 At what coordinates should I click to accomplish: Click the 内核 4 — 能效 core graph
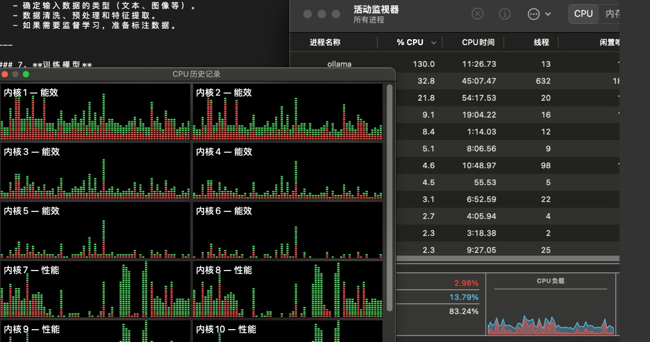(287, 171)
